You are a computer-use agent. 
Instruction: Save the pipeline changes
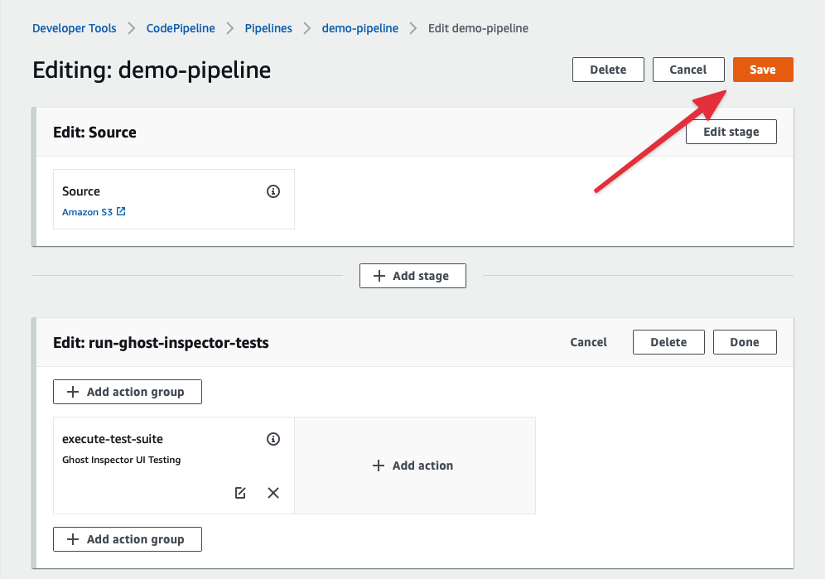tap(762, 70)
